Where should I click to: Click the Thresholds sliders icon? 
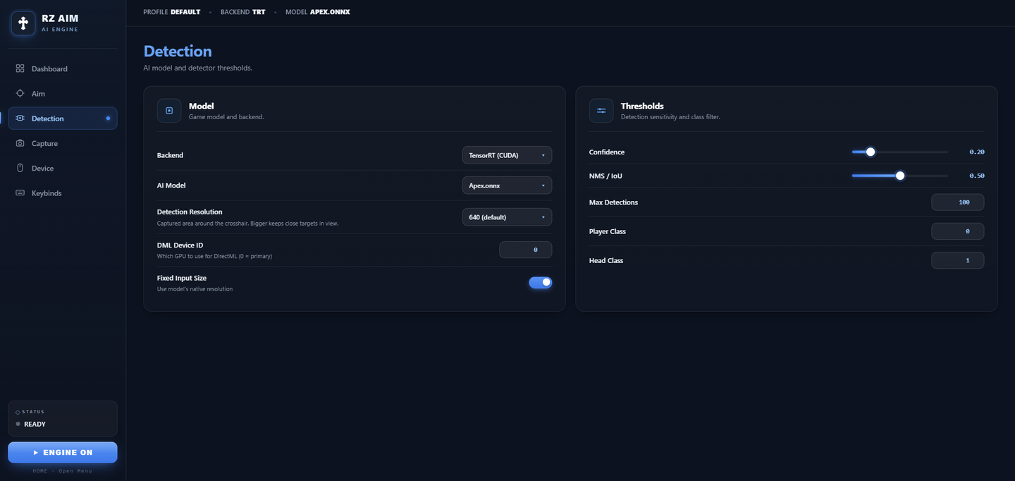pos(601,111)
